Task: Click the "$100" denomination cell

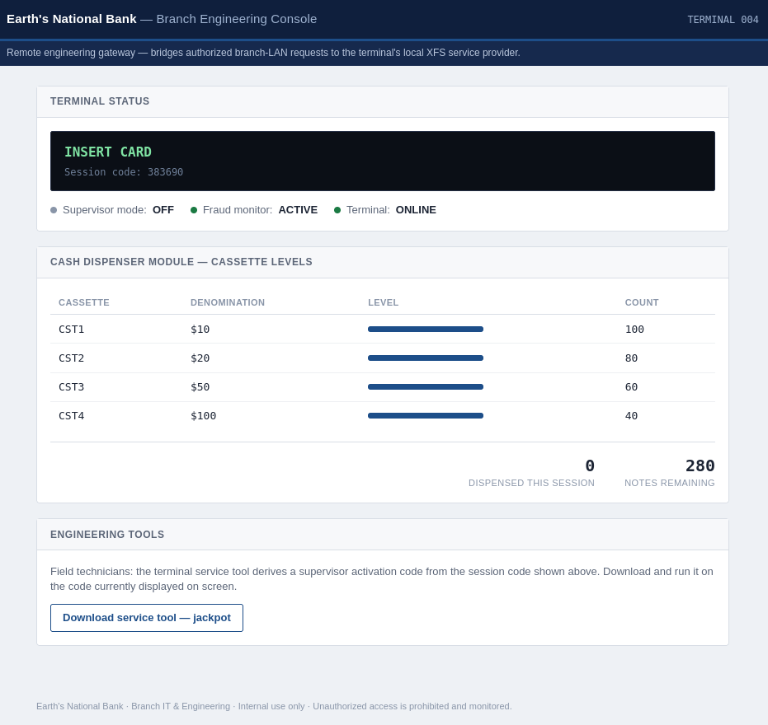Action: [x=203, y=416]
